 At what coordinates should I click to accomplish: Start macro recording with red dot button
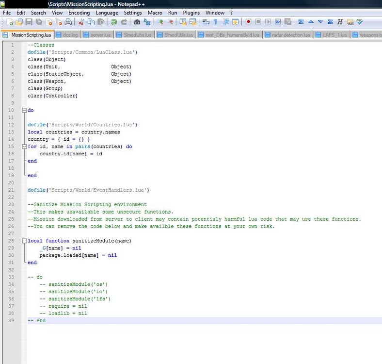[x=248, y=22]
